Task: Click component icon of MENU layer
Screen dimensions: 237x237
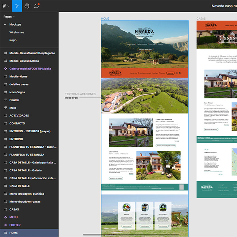Action: [6, 217]
